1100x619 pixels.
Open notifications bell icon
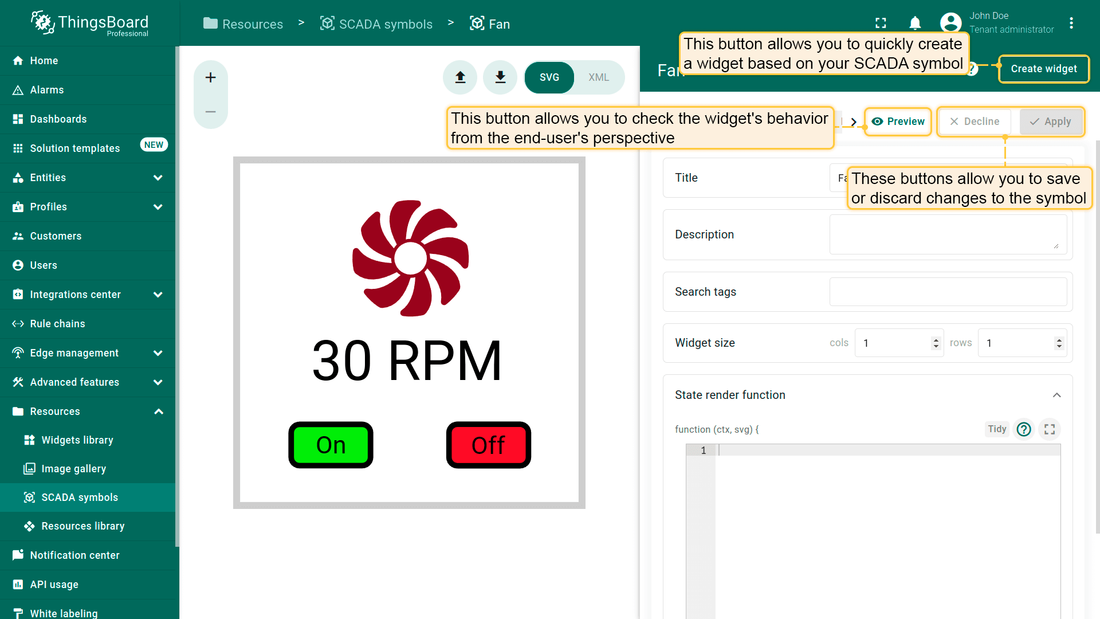[x=915, y=23]
